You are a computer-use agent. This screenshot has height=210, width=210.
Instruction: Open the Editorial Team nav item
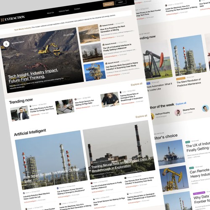tap(64, 11)
